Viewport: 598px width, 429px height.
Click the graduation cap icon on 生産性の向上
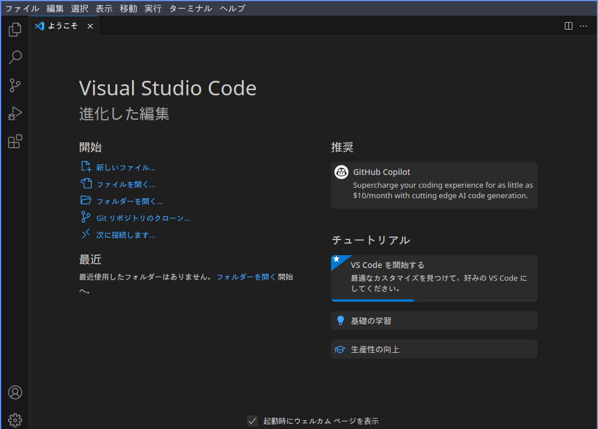click(340, 349)
